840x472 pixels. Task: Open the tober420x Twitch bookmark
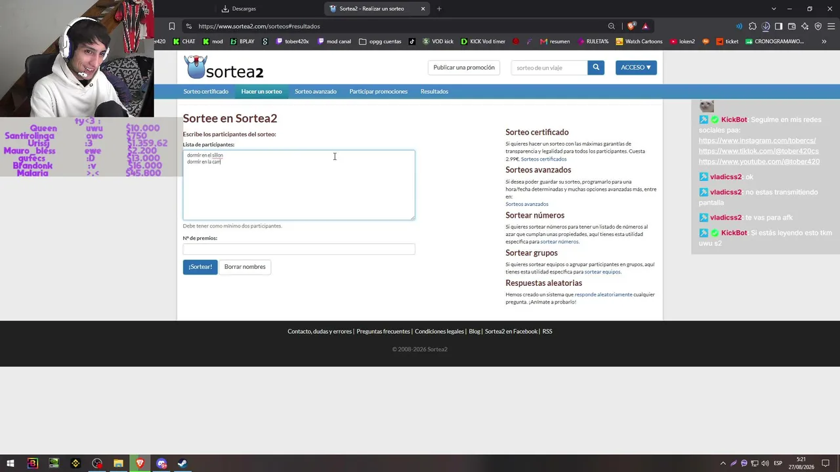[292, 41]
